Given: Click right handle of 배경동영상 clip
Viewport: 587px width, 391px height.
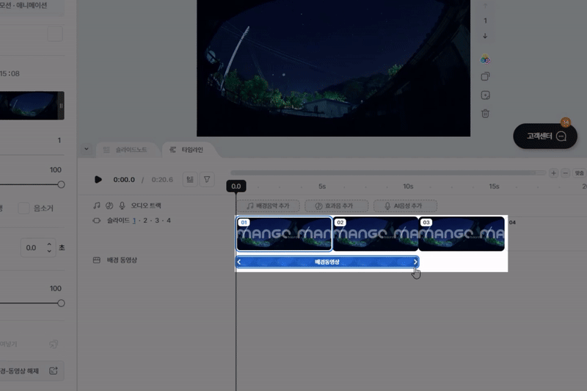Looking at the screenshot, I should tap(415, 262).
